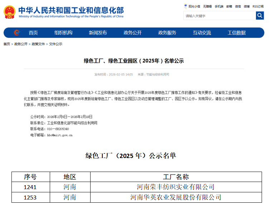Open the 手机端 mobile version link
Image resolution: width=272 pixels, height=207 pixels.
[x=219, y=6]
